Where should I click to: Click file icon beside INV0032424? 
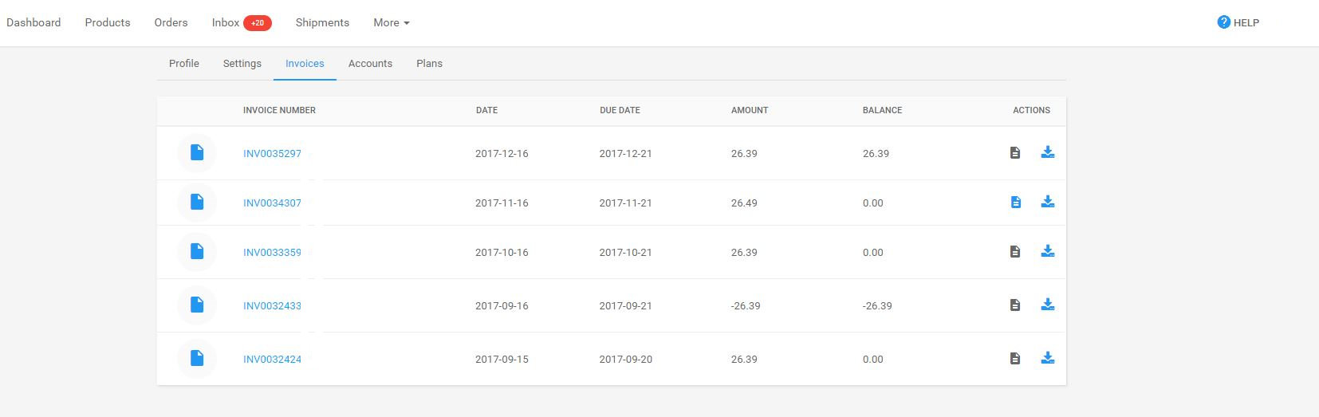click(197, 359)
